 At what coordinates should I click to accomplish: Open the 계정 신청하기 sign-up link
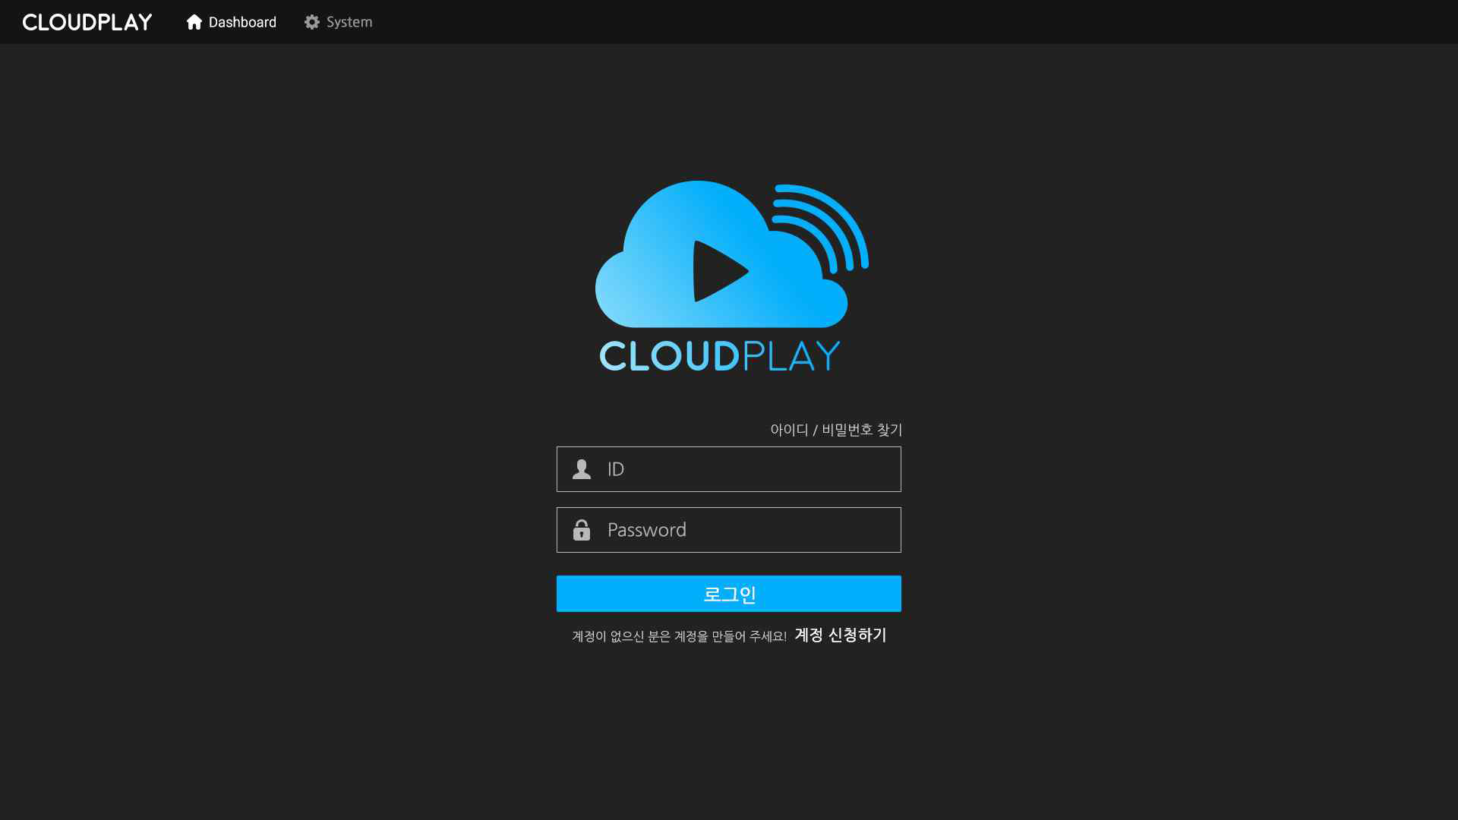[841, 635]
